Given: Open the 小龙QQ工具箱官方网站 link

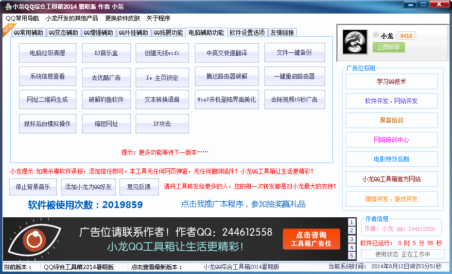Looking at the screenshot, I should [391, 179].
